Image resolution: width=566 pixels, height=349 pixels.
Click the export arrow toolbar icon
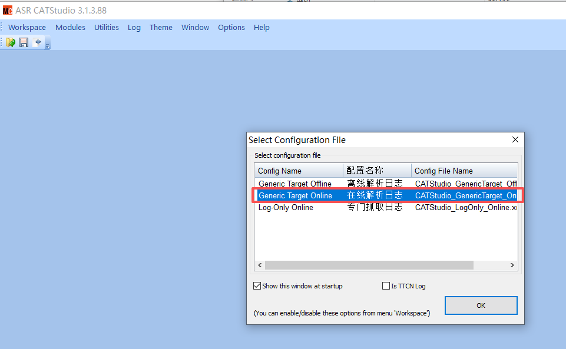coord(37,42)
